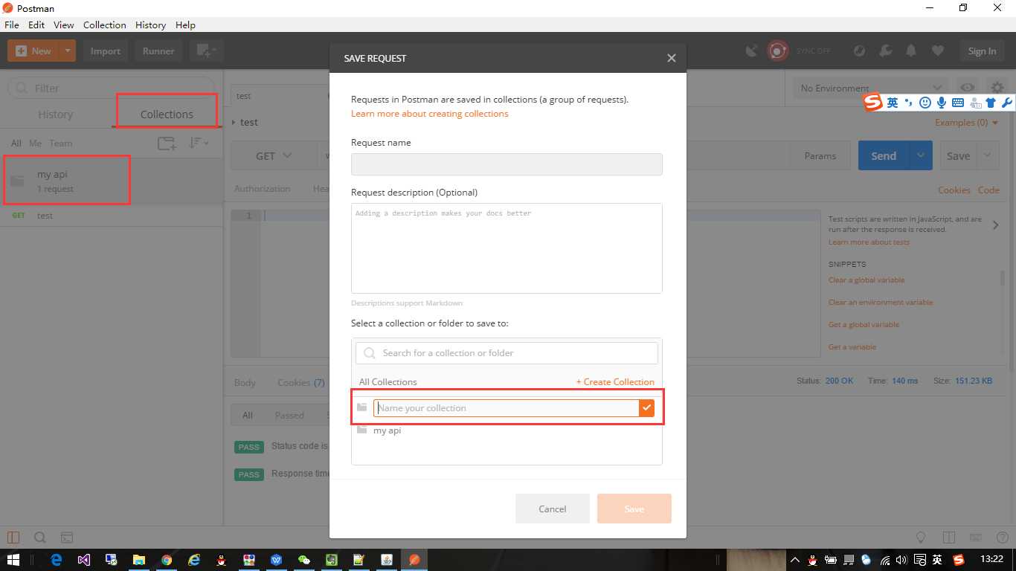The image size is (1016, 571).
Task: Click the Request name input field
Action: (x=507, y=164)
